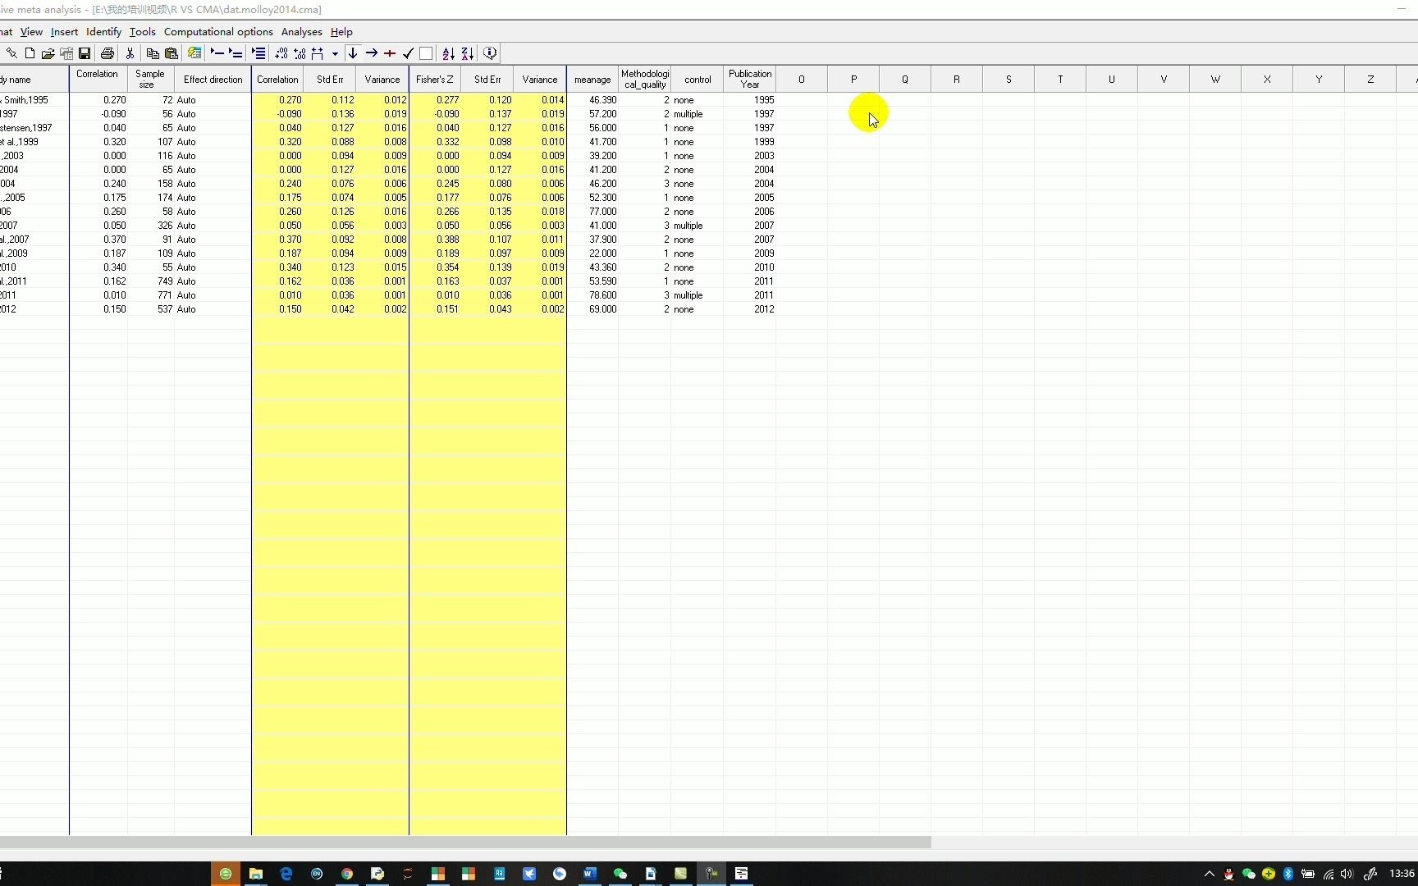Open the small arrow dropdown in toolbar
This screenshot has height=886, width=1418.
tap(335, 53)
